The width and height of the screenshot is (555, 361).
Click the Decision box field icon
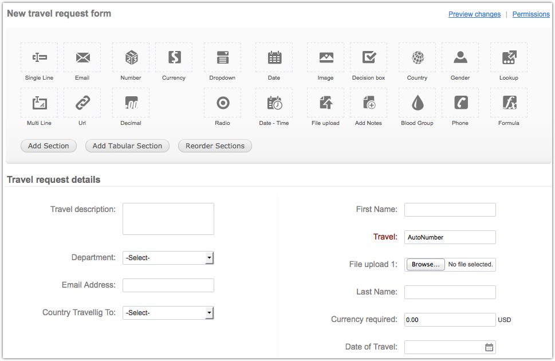pyautogui.click(x=368, y=57)
